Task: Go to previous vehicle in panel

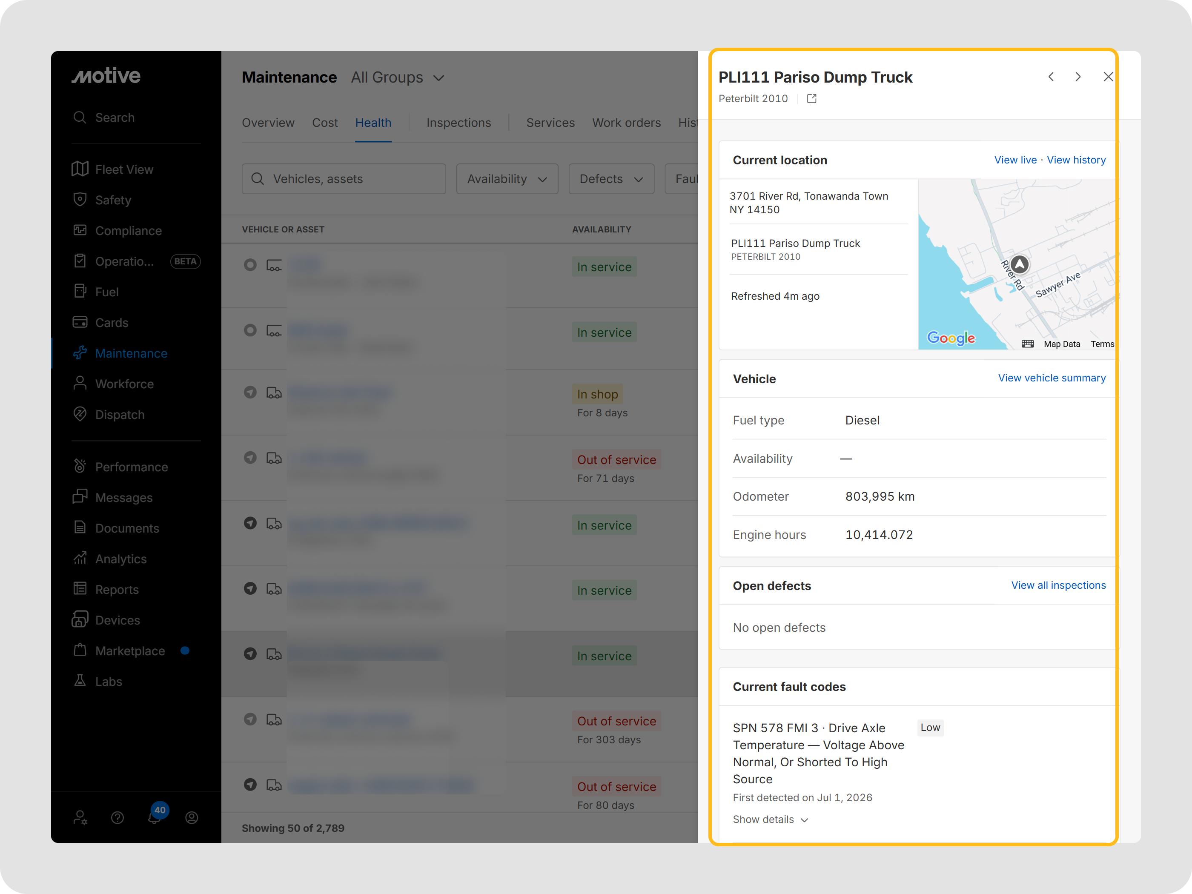Action: pos(1051,77)
